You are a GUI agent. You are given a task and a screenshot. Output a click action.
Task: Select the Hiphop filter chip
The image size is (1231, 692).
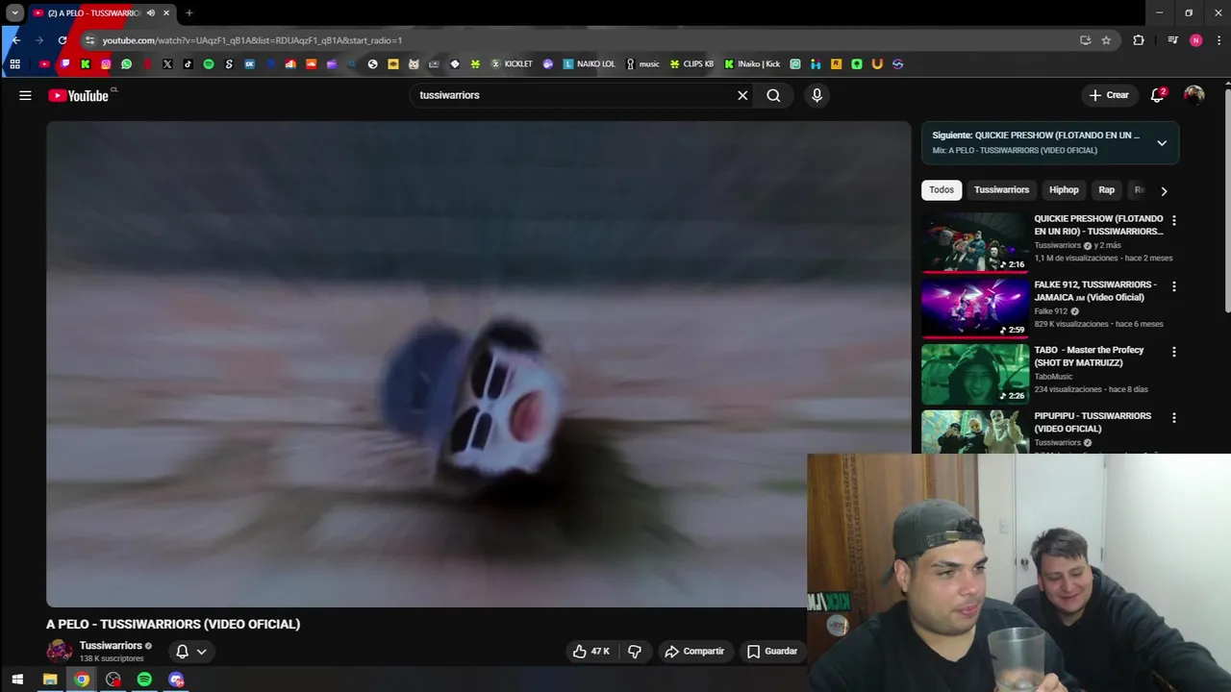click(x=1064, y=190)
